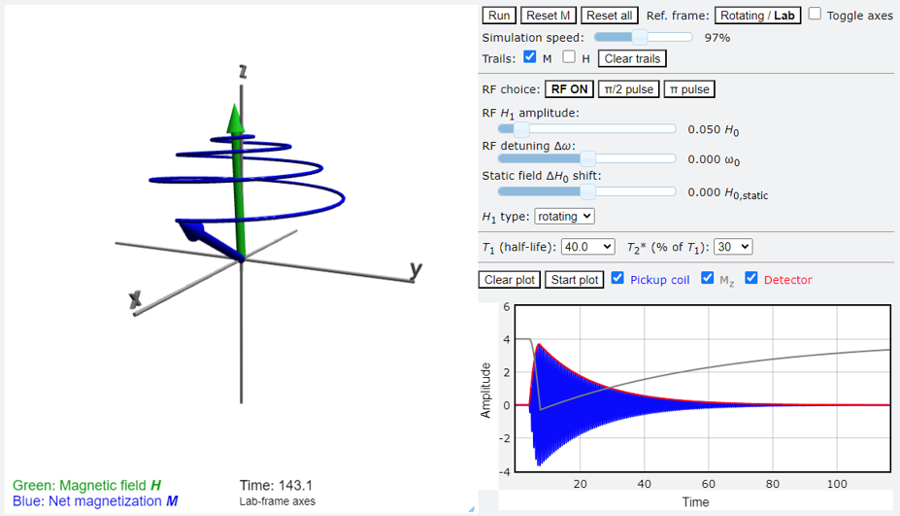Disable the Detector checkbox
This screenshot has width=900, height=516.
pyautogui.click(x=751, y=279)
